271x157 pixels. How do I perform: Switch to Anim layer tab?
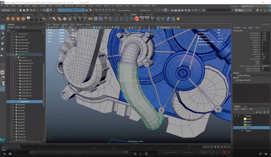pyautogui.click(x=245, y=106)
